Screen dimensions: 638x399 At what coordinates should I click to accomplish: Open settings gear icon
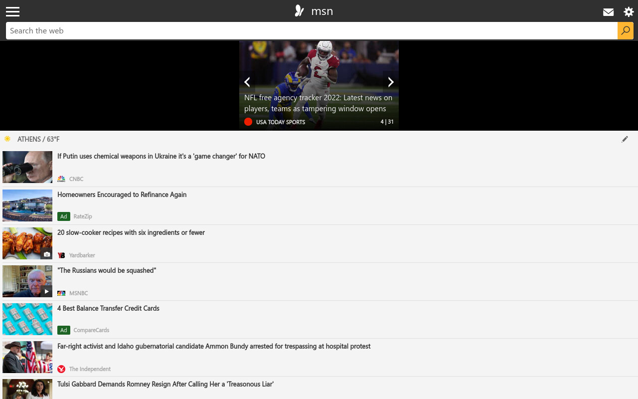629,12
